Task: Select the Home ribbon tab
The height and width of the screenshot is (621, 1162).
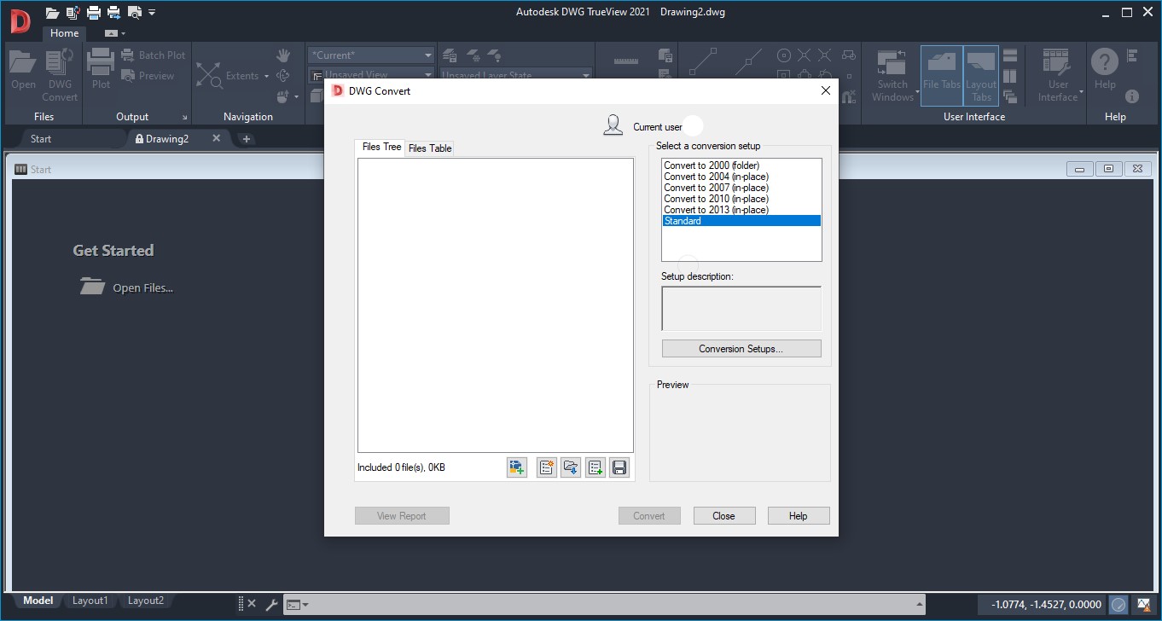Action: 64,33
